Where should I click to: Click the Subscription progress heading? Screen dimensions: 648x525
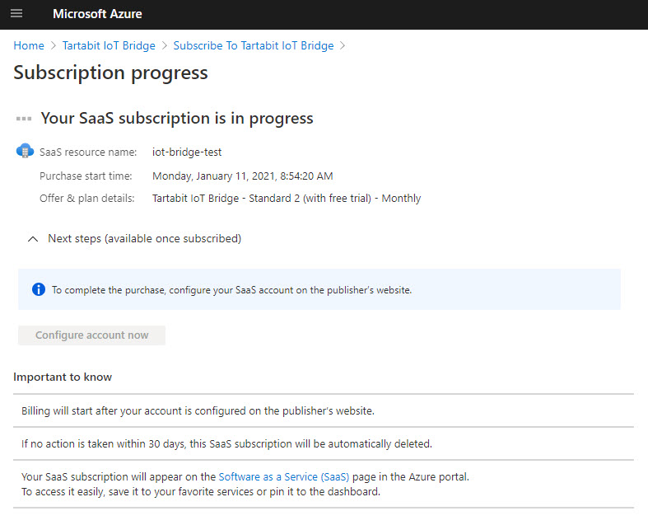110,73
